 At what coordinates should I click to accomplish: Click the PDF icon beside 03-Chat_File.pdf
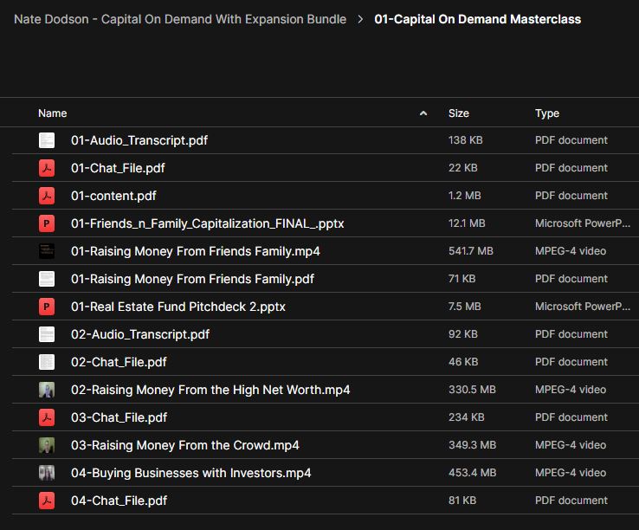point(47,417)
